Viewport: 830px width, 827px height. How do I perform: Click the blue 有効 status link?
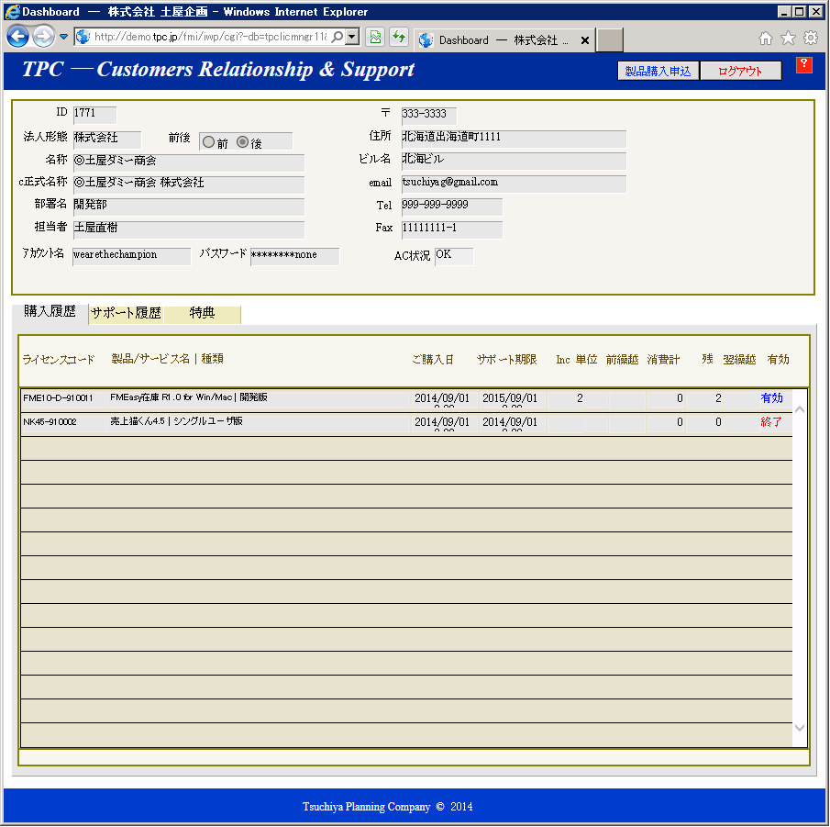tap(771, 398)
